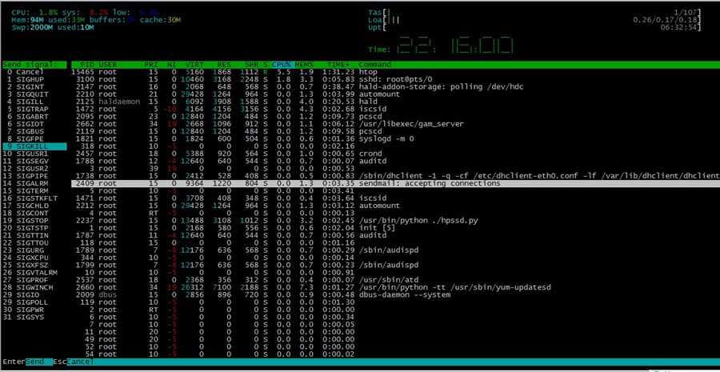Sort by the CPU% column header
Screen dimensions: 720x372
click(x=282, y=64)
